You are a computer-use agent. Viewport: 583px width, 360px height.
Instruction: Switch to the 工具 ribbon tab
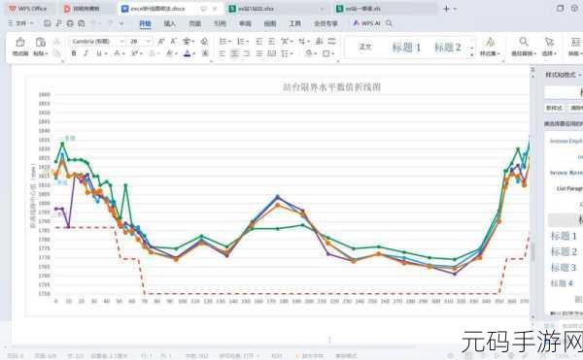[x=294, y=23]
